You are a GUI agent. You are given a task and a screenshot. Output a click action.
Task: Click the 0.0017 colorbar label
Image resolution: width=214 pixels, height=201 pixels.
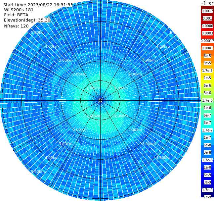click(x=207, y=11)
